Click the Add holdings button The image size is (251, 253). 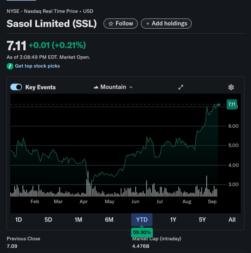click(166, 24)
